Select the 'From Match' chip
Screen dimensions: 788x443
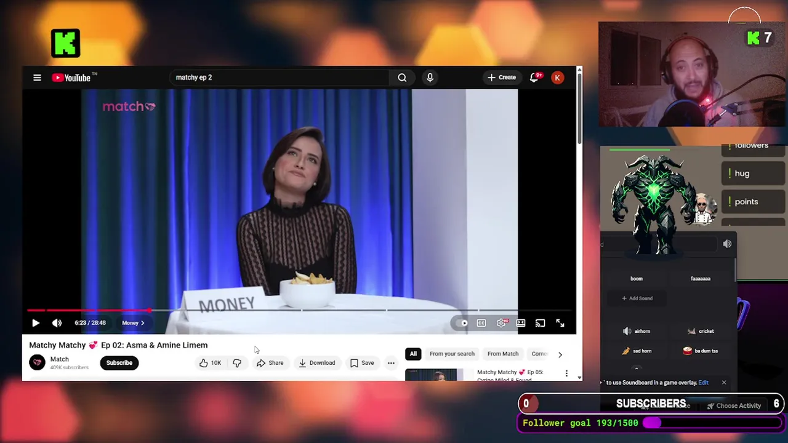pyautogui.click(x=503, y=354)
